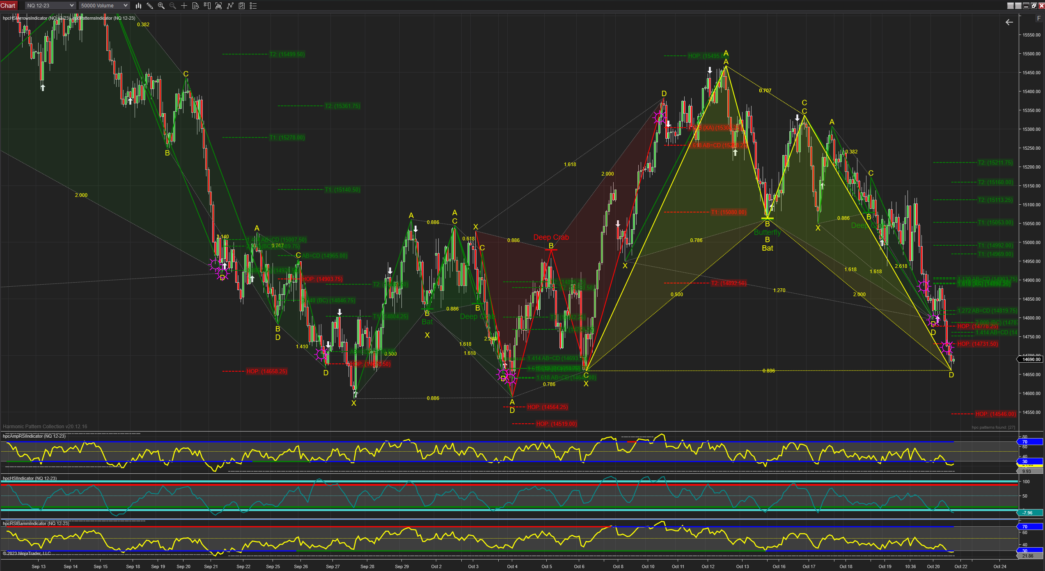1045x571 pixels.
Task: Click the red Chart tab label
Action: [x=8, y=6]
